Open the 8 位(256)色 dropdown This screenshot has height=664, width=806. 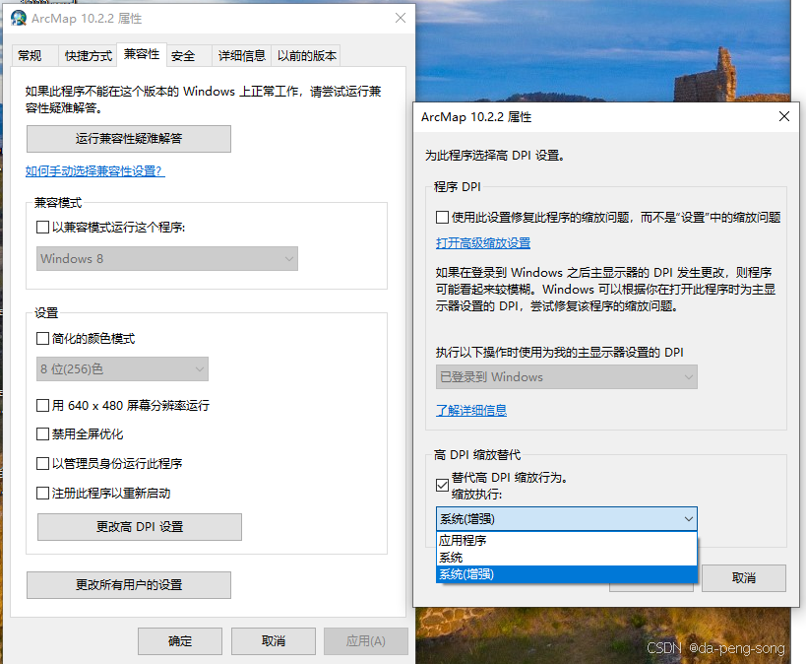pos(122,369)
